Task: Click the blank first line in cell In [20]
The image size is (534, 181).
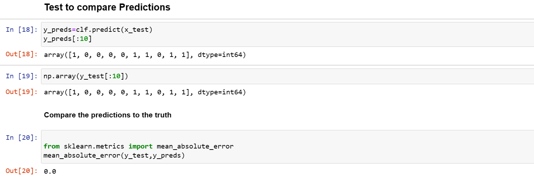Action: [288, 138]
